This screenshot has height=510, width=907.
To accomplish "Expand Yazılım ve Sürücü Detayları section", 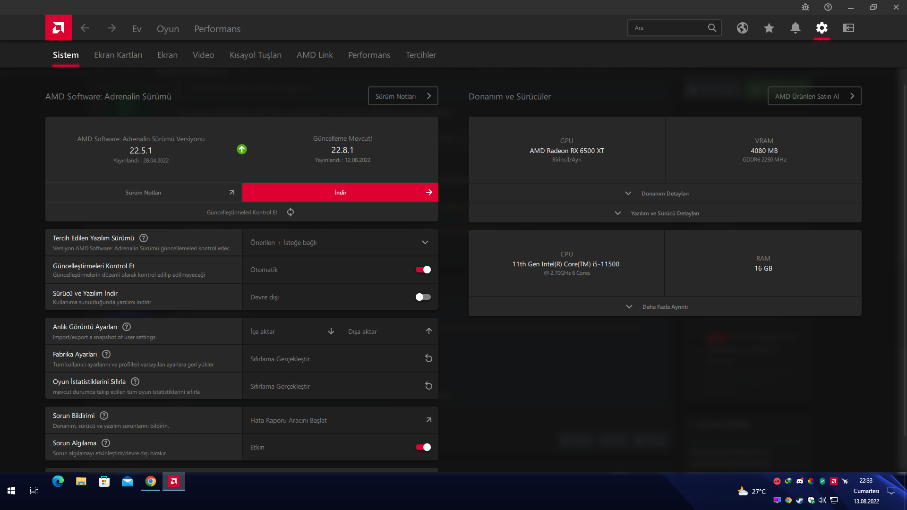I will [664, 213].
